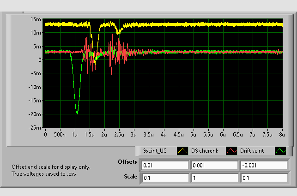The width and height of the screenshot is (297, 196).
Task: Click the Gscint_US scale field showing 0.1
Action: click(165, 178)
